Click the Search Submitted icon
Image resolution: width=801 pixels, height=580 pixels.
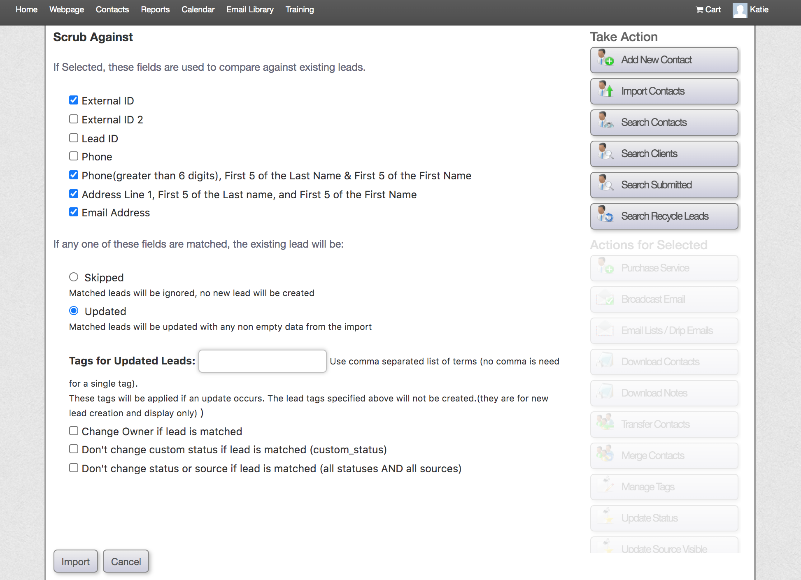pyautogui.click(x=605, y=183)
